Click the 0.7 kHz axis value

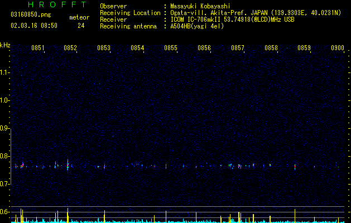[x=5, y=184]
